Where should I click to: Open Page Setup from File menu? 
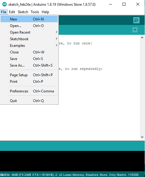pyautogui.click(x=29, y=75)
